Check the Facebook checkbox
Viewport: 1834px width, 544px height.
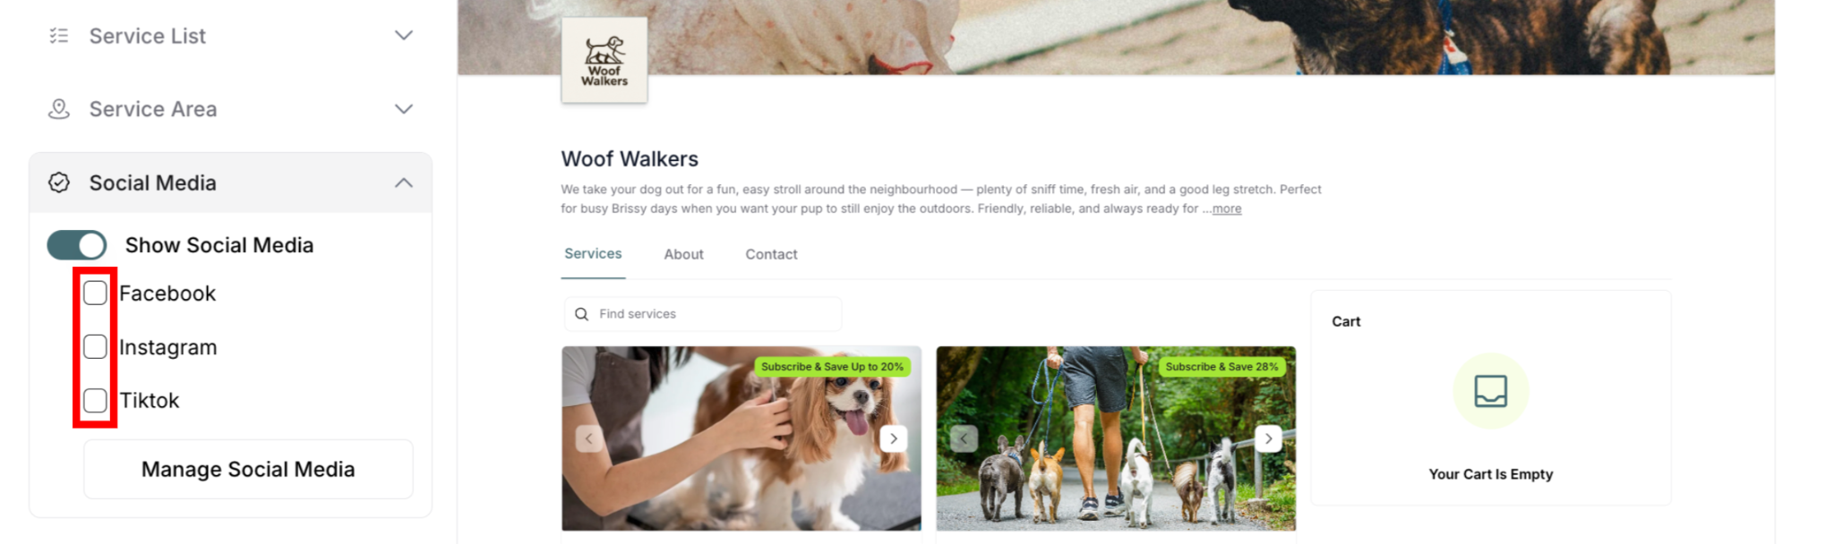coord(95,293)
